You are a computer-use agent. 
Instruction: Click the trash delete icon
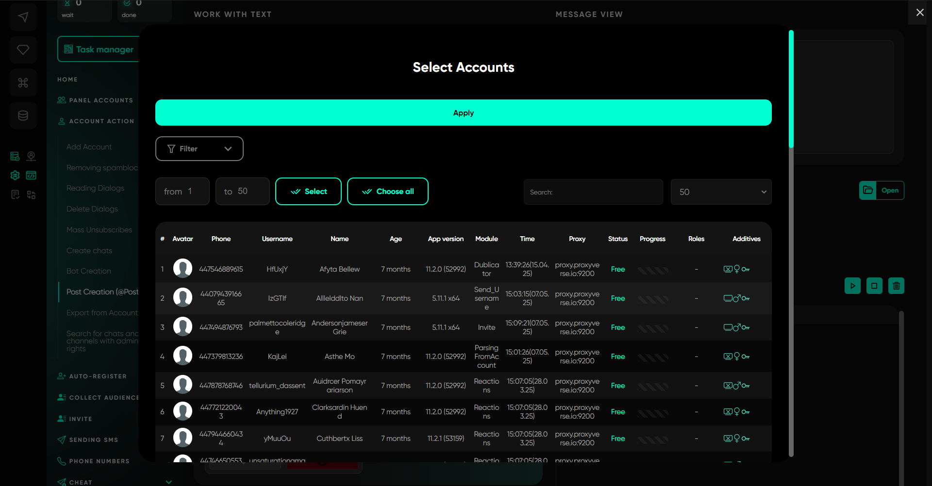click(896, 286)
